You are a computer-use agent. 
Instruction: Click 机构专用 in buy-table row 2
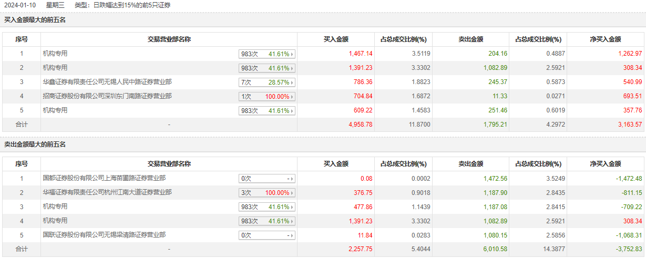(55, 68)
